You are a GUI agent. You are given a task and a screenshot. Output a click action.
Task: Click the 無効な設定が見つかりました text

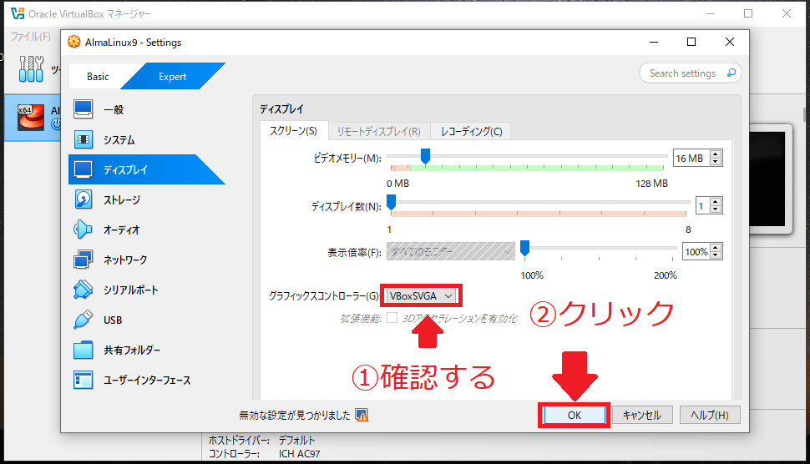[x=295, y=415]
